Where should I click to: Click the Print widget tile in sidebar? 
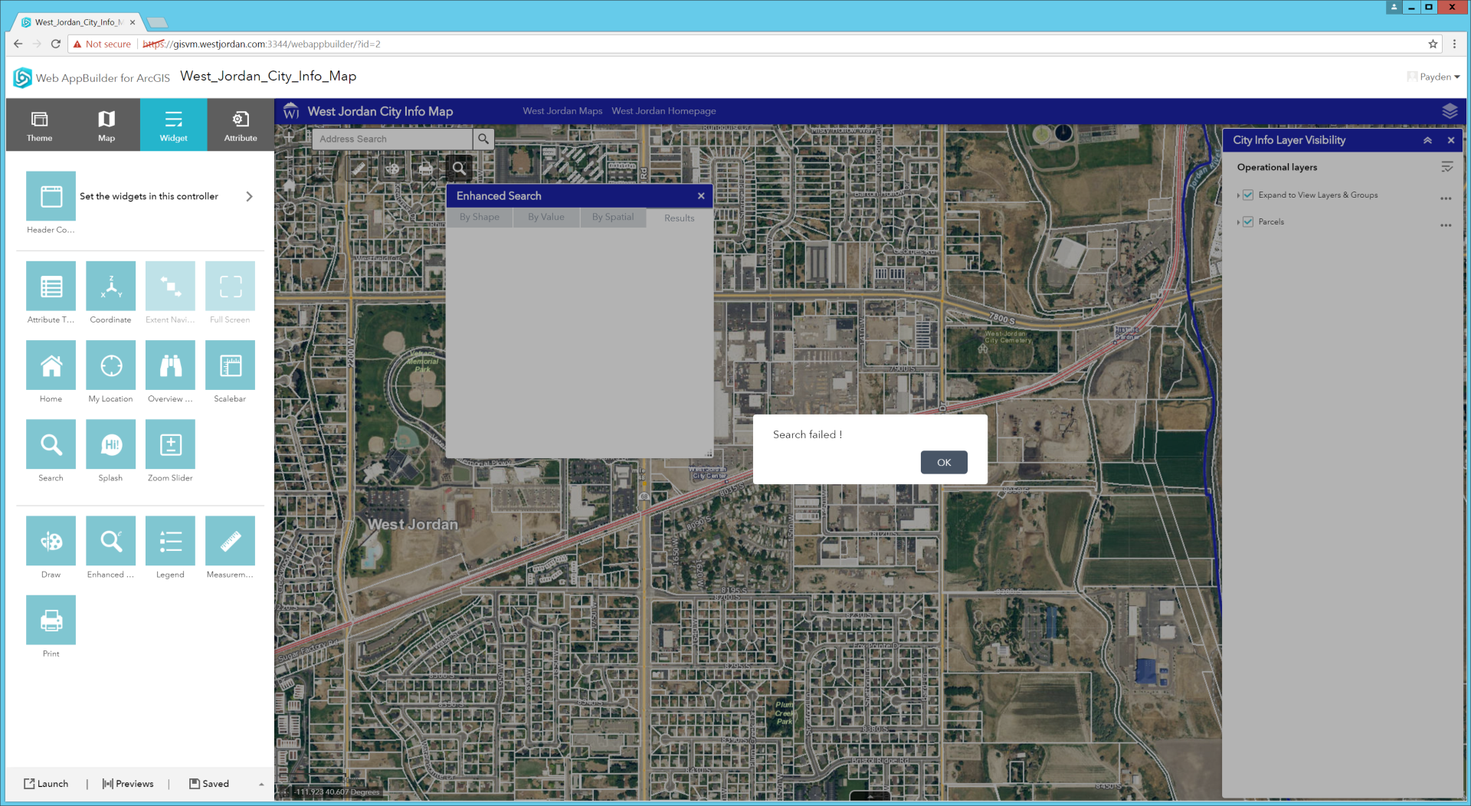tap(51, 620)
